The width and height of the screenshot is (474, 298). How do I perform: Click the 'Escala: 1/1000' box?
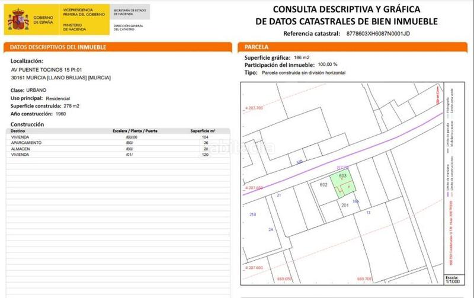(x=453, y=280)
